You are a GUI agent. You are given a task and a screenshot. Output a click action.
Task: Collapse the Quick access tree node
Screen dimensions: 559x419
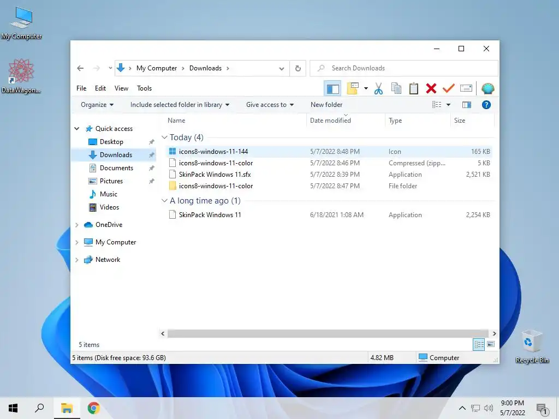76,129
